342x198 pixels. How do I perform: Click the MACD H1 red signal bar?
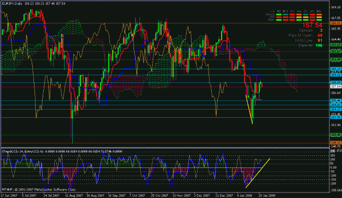coord(292,15)
